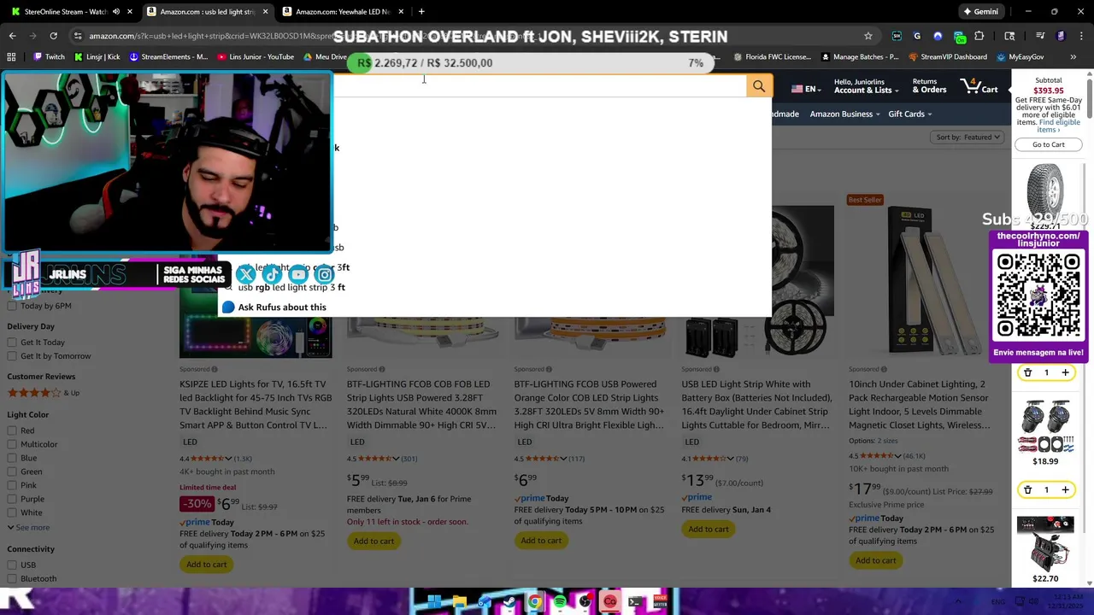Click the Instagram social icon
Image resolution: width=1094 pixels, height=615 pixels.
pos(325,274)
